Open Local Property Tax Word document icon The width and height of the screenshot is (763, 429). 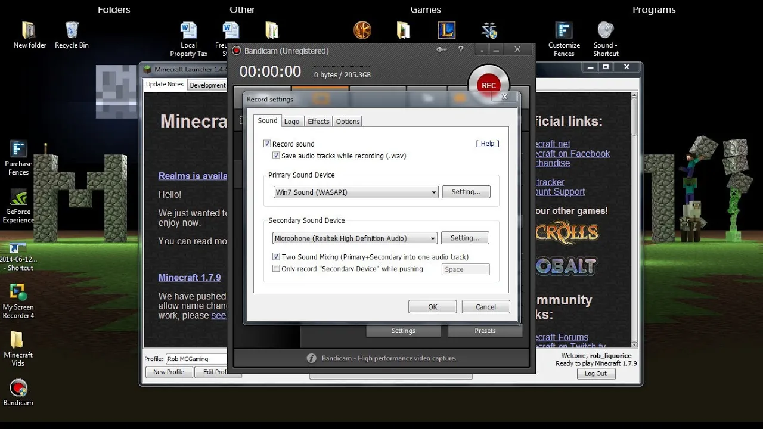pyautogui.click(x=188, y=39)
